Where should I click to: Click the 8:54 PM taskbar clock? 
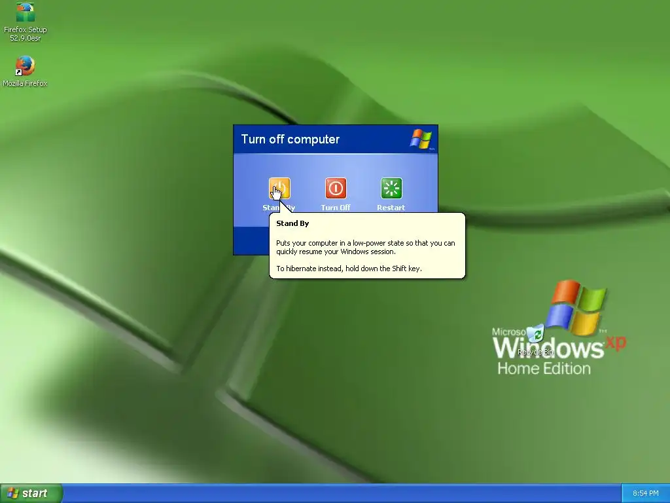(x=646, y=494)
